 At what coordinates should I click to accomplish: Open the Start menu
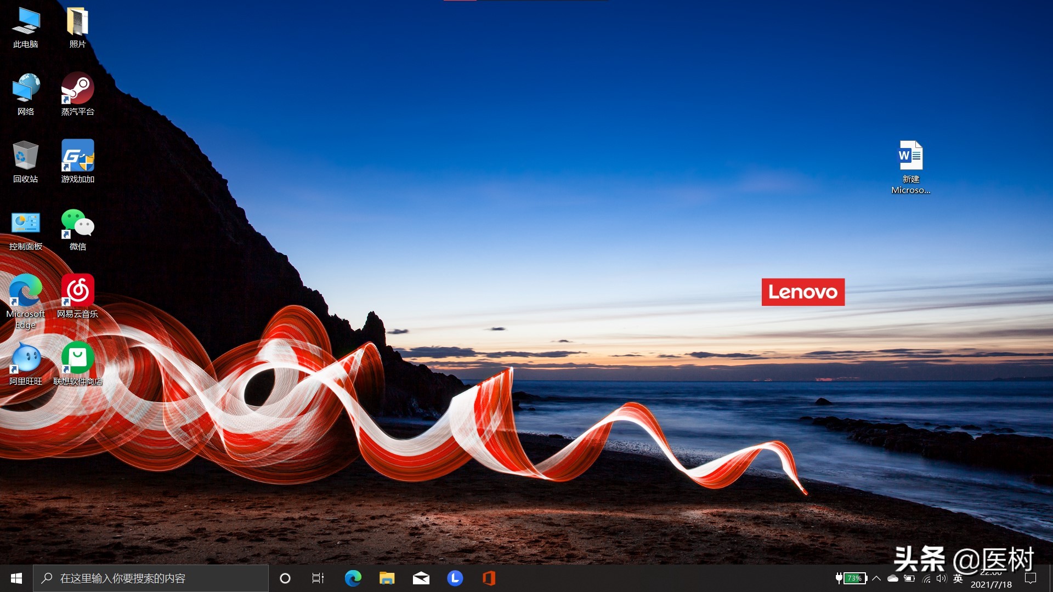tap(16, 578)
